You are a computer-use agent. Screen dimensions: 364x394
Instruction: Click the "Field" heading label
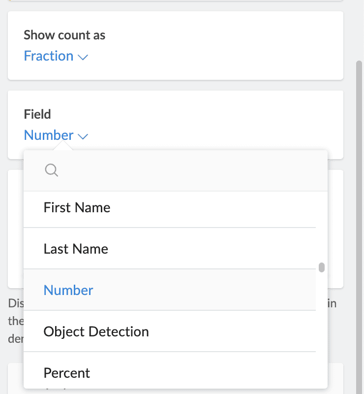(x=37, y=114)
